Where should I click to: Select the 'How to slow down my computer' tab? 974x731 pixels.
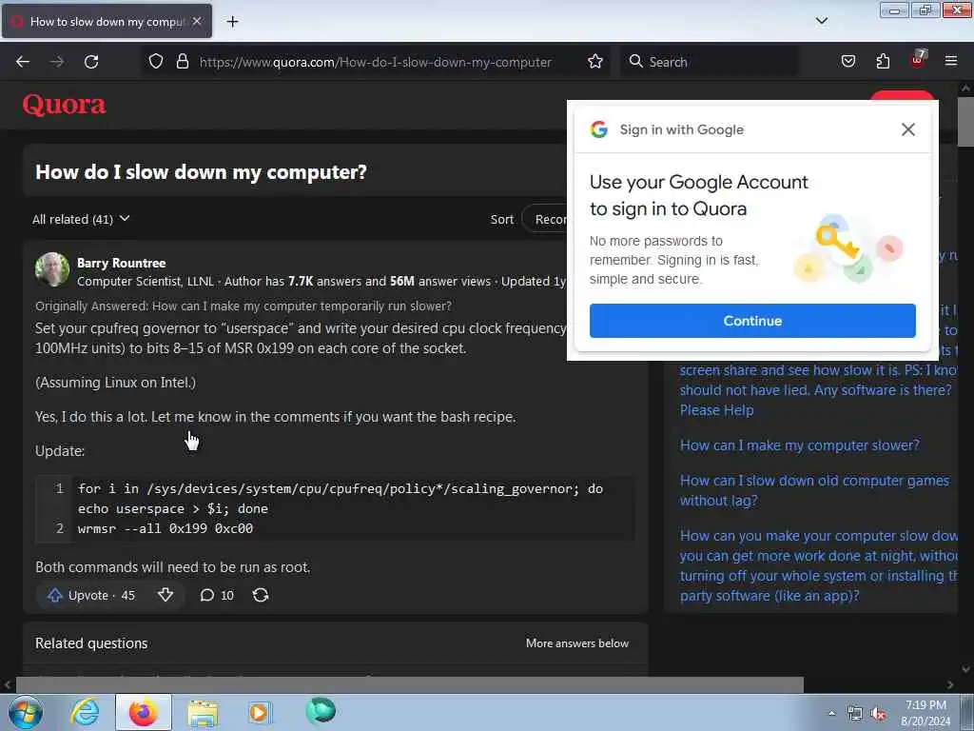click(107, 22)
